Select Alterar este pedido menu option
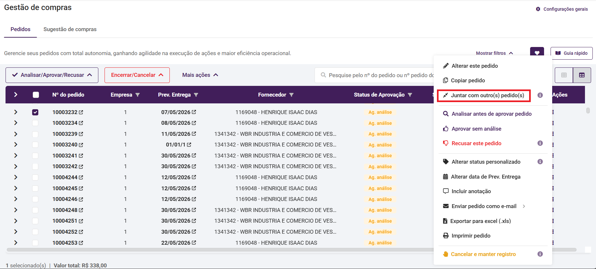The height and width of the screenshot is (269, 596). point(470,66)
